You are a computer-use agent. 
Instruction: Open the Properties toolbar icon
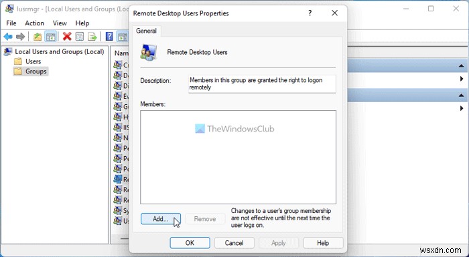point(80,37)
